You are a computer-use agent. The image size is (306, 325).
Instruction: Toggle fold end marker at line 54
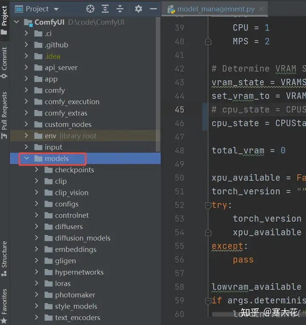208,233
